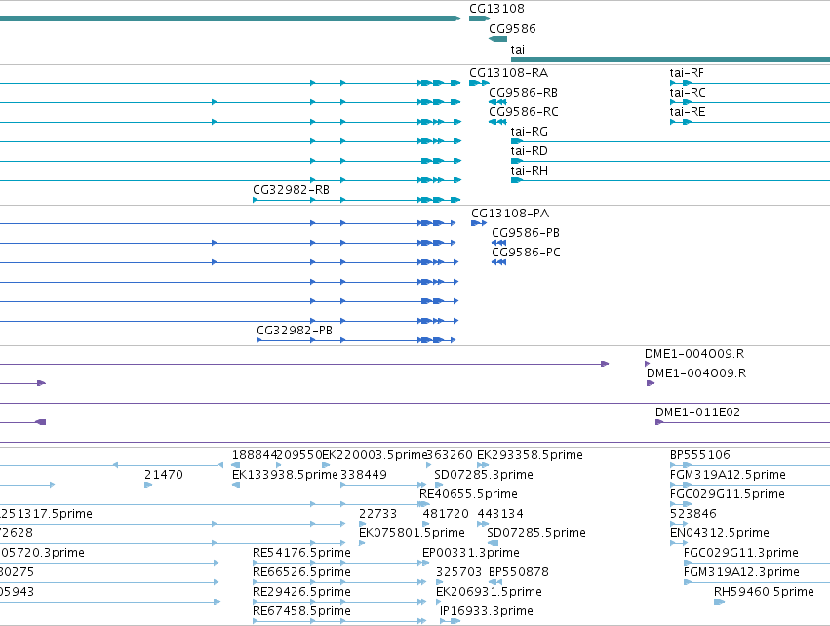Image resolution: width=830 pixels, height=626 pixels.
Task: Click the CG9586-RC transcript label
Action: (524, 112)
